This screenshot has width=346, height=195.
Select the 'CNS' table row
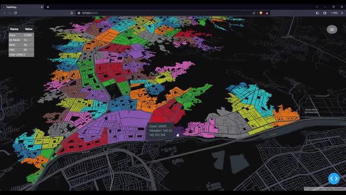click(x=21, y=50)
